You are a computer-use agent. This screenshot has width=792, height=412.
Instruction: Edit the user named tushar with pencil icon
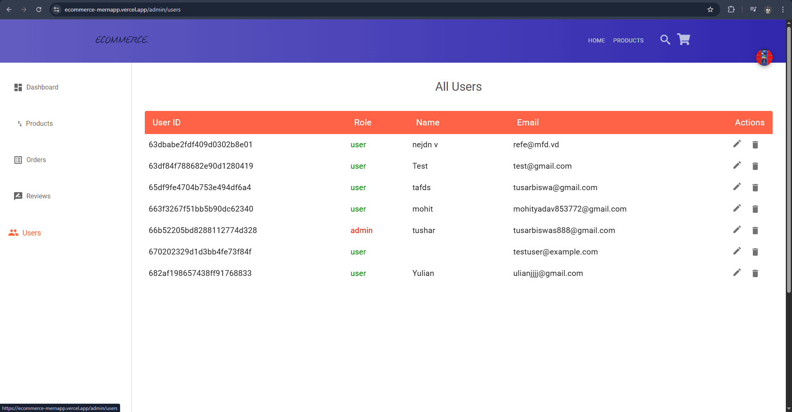737,230
